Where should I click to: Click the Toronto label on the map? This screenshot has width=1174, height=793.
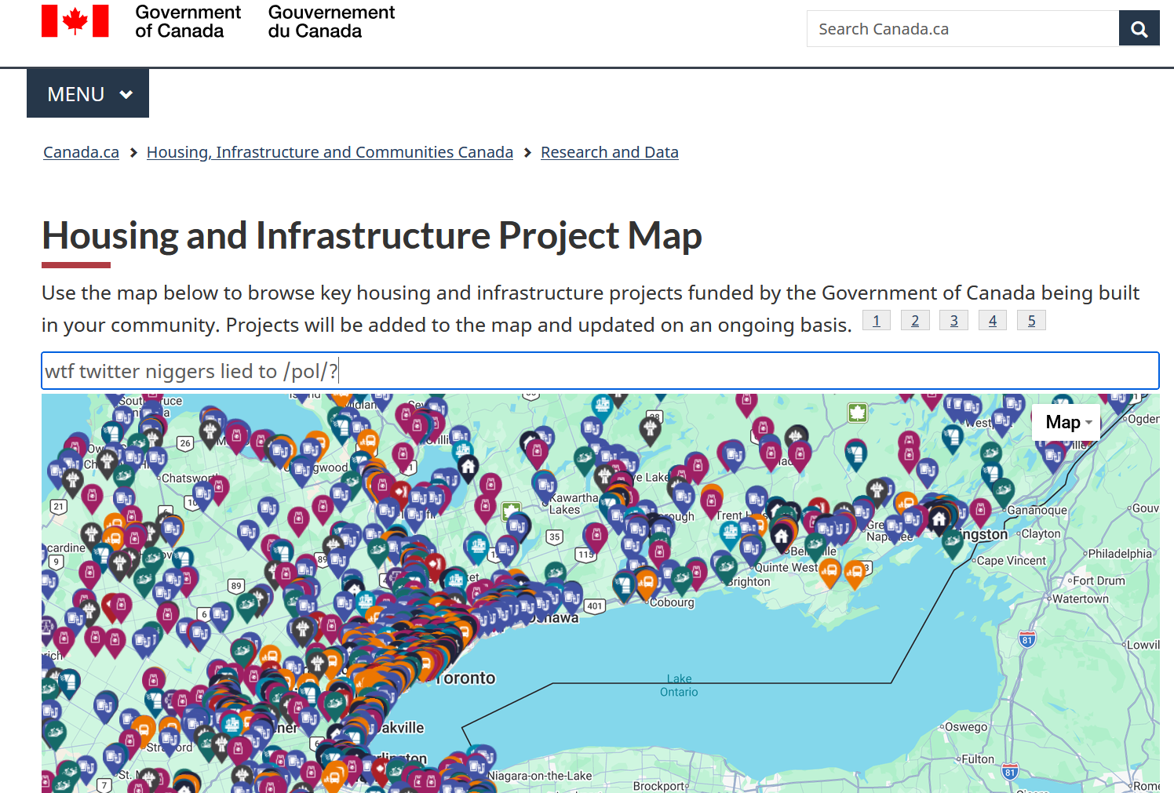466,678
